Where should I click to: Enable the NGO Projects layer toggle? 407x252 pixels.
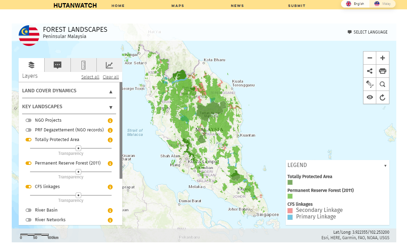pyautogui.click(x=29, y=120)
